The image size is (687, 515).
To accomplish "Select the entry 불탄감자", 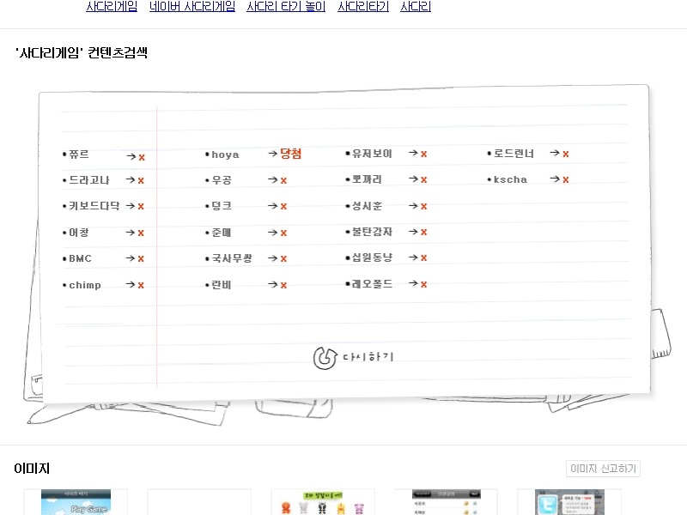I will click(x=372, y=232).
